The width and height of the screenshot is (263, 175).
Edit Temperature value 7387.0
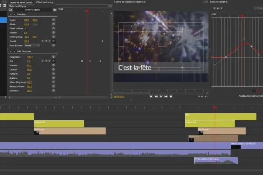tap(30, 57)
